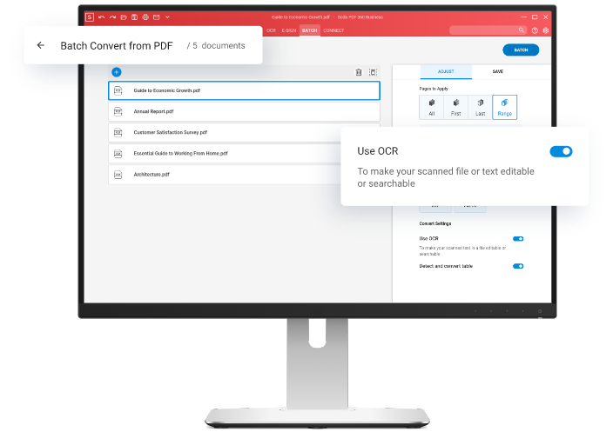The height and width of the screenshot is (432, 613).
Task: Click the select all documents icon
Action: tap(373, 72)
